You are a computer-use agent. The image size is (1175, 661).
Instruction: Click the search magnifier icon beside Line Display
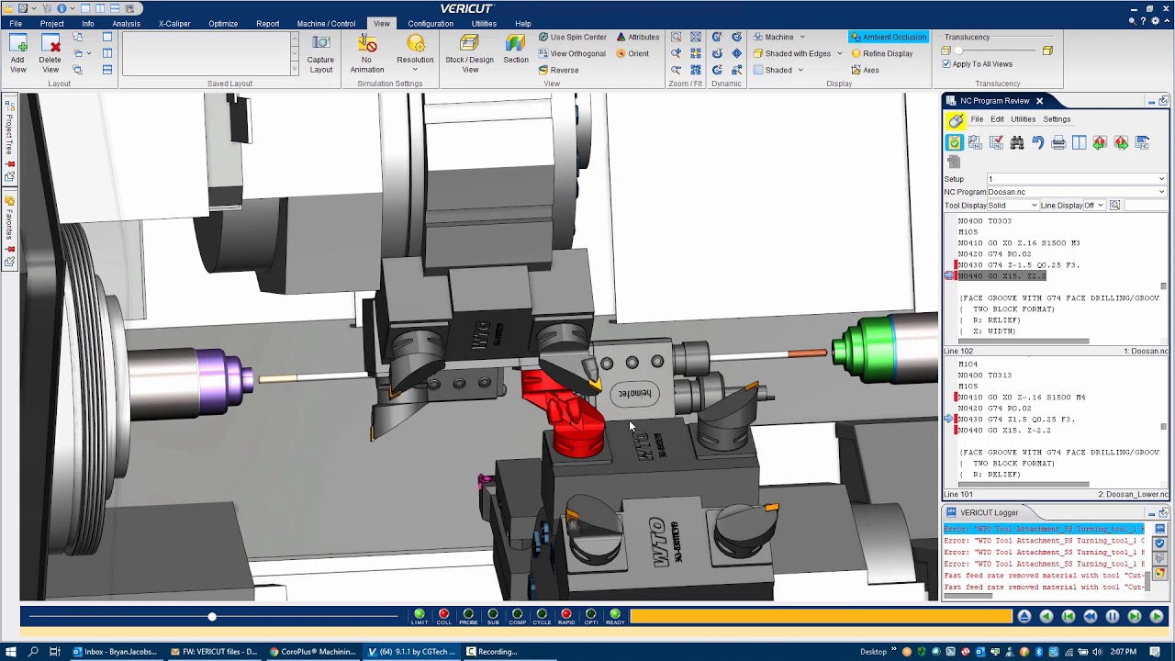pyautogui.click(x=1114, y=206)
